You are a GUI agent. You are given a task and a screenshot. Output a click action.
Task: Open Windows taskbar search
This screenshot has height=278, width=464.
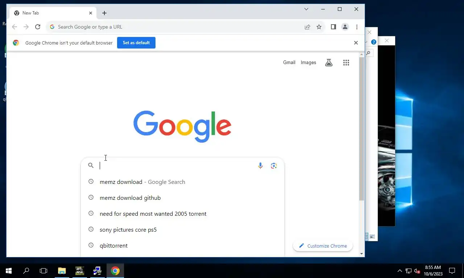tap(26, 271)
